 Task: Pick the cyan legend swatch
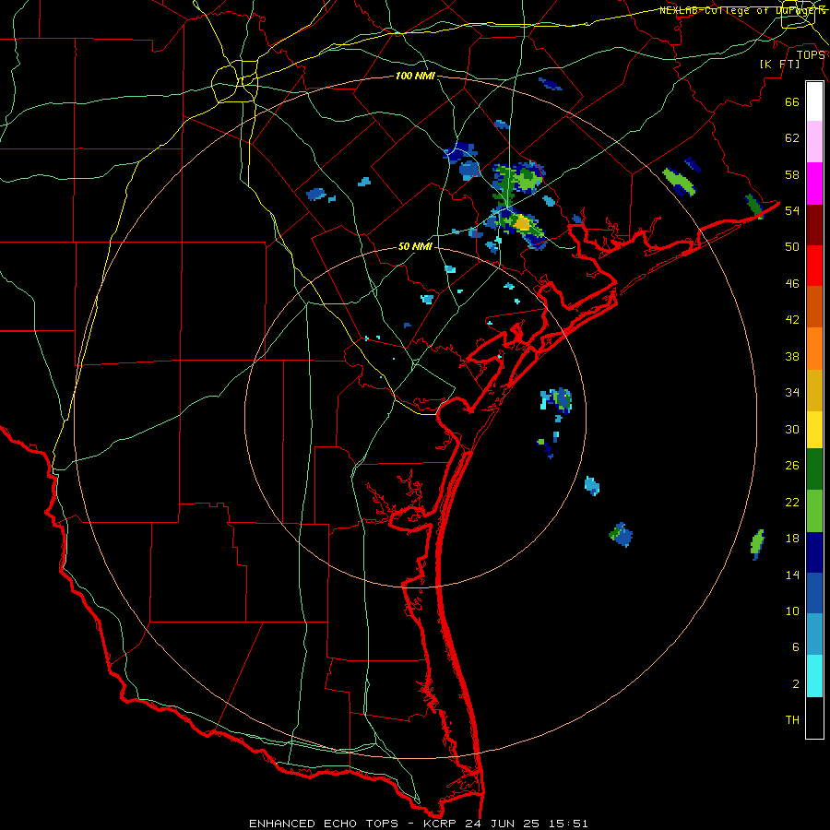point(814,676)
